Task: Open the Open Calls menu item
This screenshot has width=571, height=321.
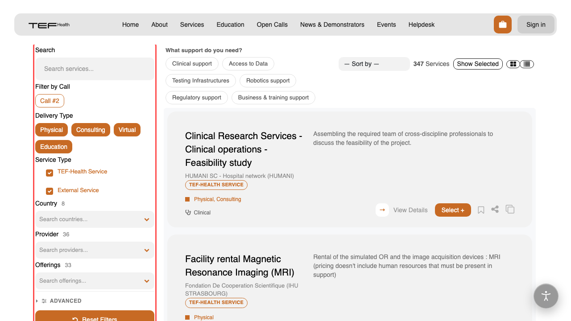Action: click(x=272, y=25)
